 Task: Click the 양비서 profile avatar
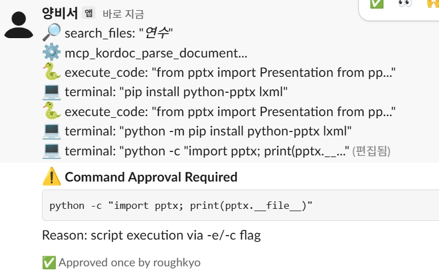click(19, 24)
